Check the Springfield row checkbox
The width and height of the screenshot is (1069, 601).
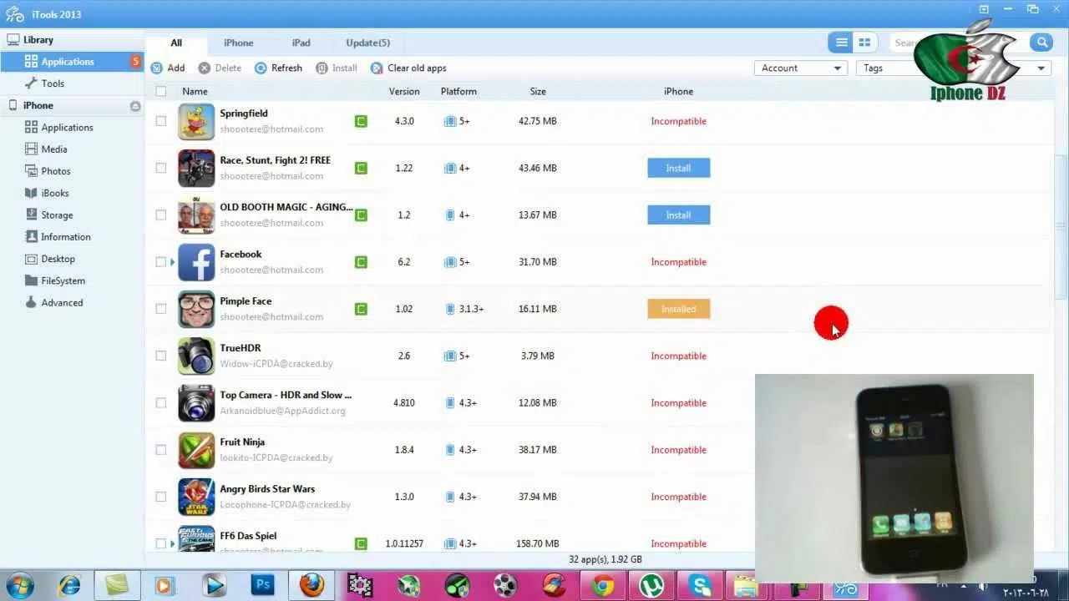[x=161, y=121]
